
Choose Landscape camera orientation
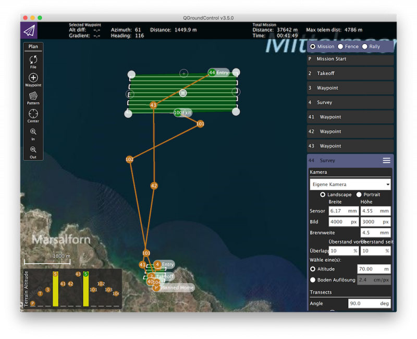pos(323,194)
